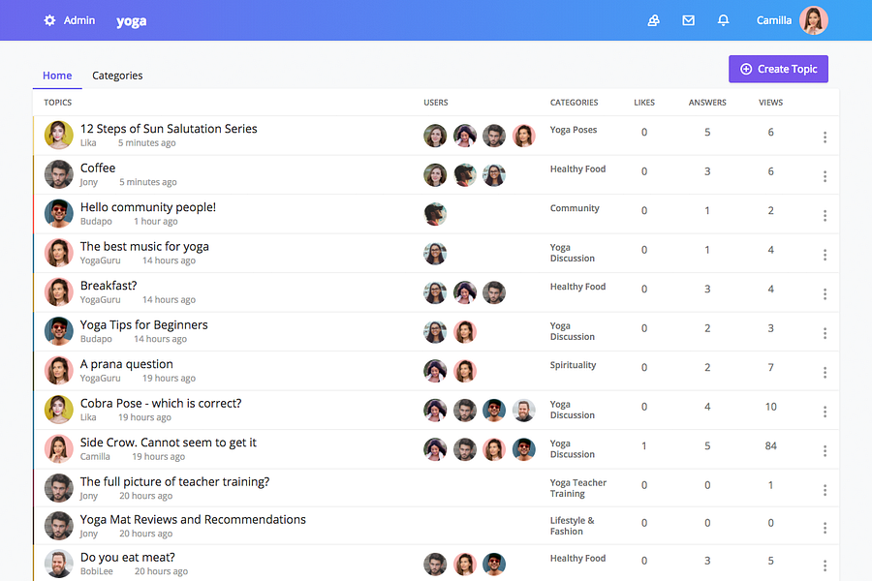Click author name Lika under 12 Steps topic

[x=88, y=143]
